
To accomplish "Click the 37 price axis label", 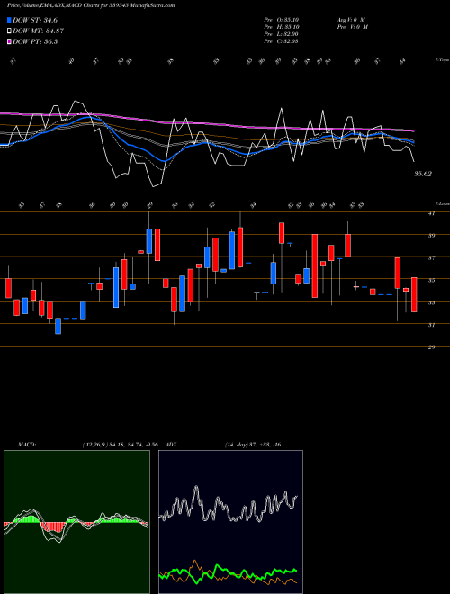I will [431, 258].
